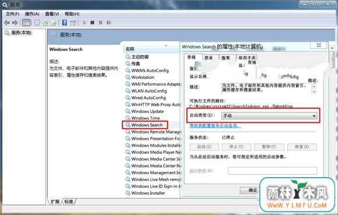Select the 传真 service row

point(136,64)
